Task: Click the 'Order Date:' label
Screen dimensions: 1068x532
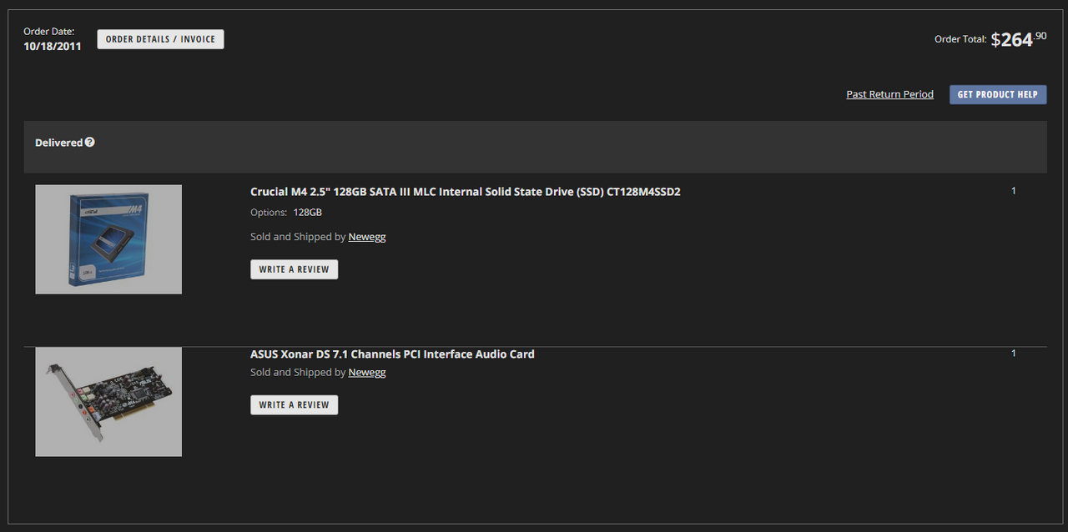Action: (x=48, y=32)
